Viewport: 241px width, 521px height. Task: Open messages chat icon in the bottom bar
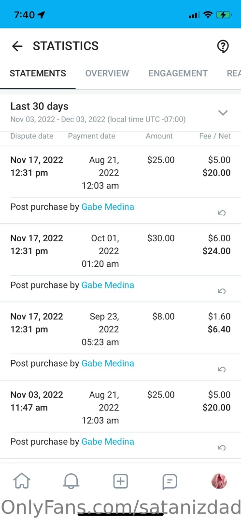[x=170, y=481]
